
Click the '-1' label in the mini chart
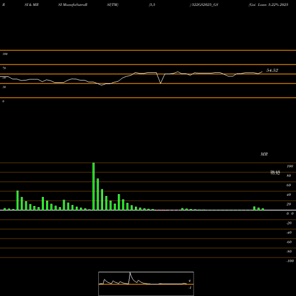(190, 288)
